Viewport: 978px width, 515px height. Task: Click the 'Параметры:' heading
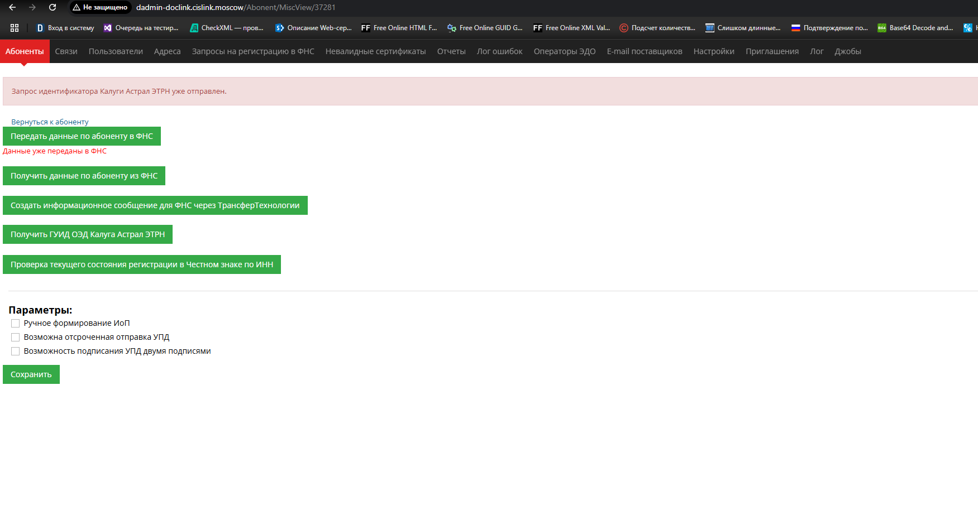coord(40,310)
